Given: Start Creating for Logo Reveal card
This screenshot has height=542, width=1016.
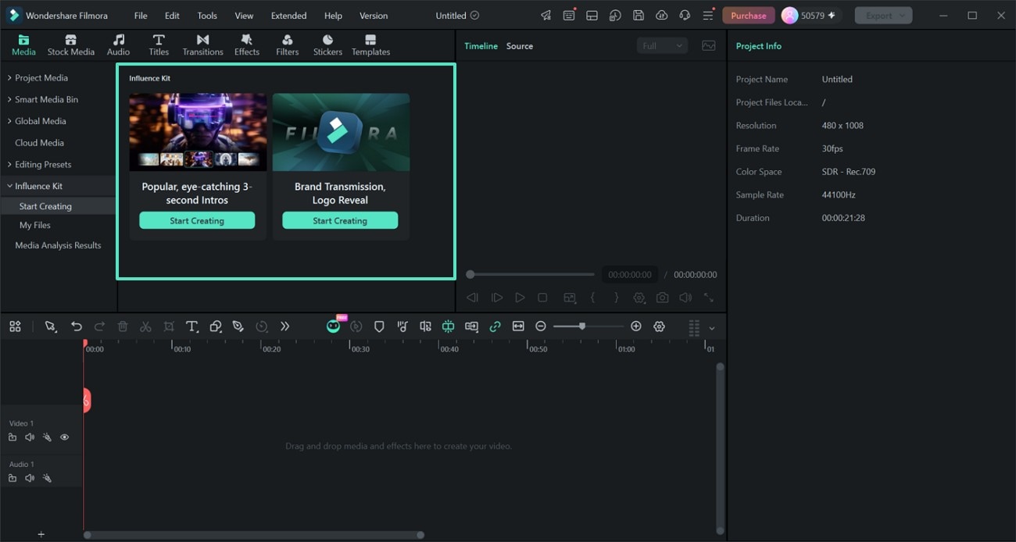Looking at the screenshot, I should [x=340, y=221].
